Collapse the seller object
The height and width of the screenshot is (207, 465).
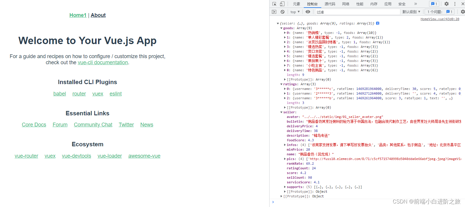tap(282, 112)
